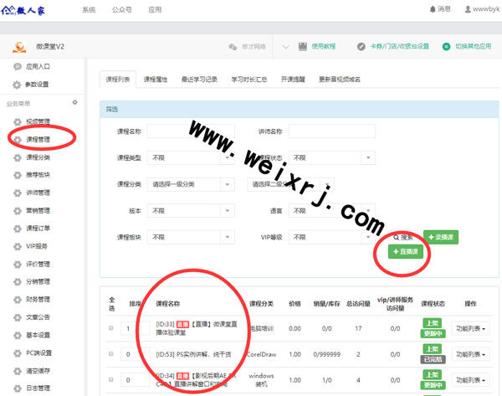Click the 参数设置 gear icon
This screenshot has height=396, width=502.
(17, 85)
